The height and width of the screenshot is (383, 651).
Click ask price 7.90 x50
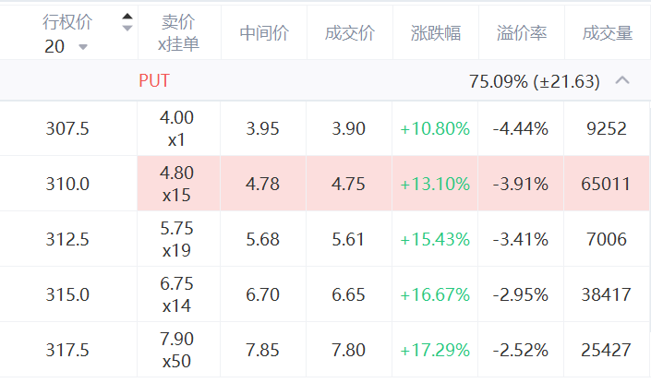[x=177, y=350]
